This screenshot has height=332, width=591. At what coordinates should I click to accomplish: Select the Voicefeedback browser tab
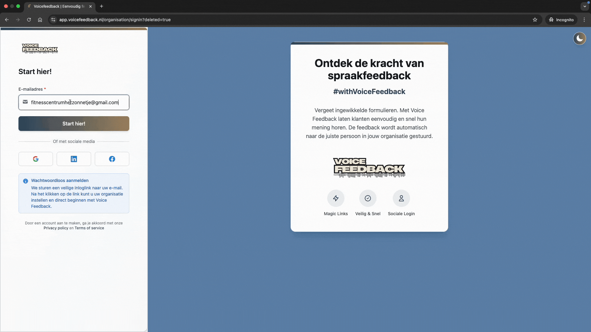60,6
